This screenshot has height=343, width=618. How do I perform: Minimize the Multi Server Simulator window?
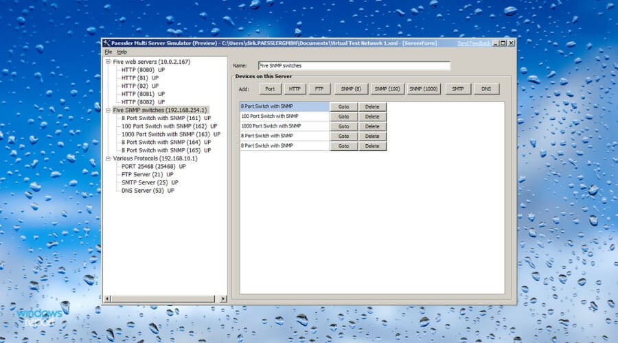(496, 43)
